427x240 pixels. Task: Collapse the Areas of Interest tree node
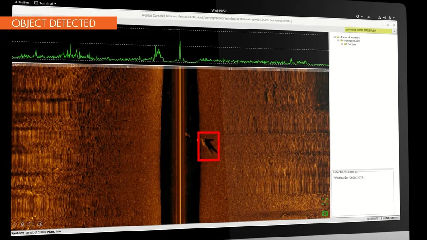[335, 37]
